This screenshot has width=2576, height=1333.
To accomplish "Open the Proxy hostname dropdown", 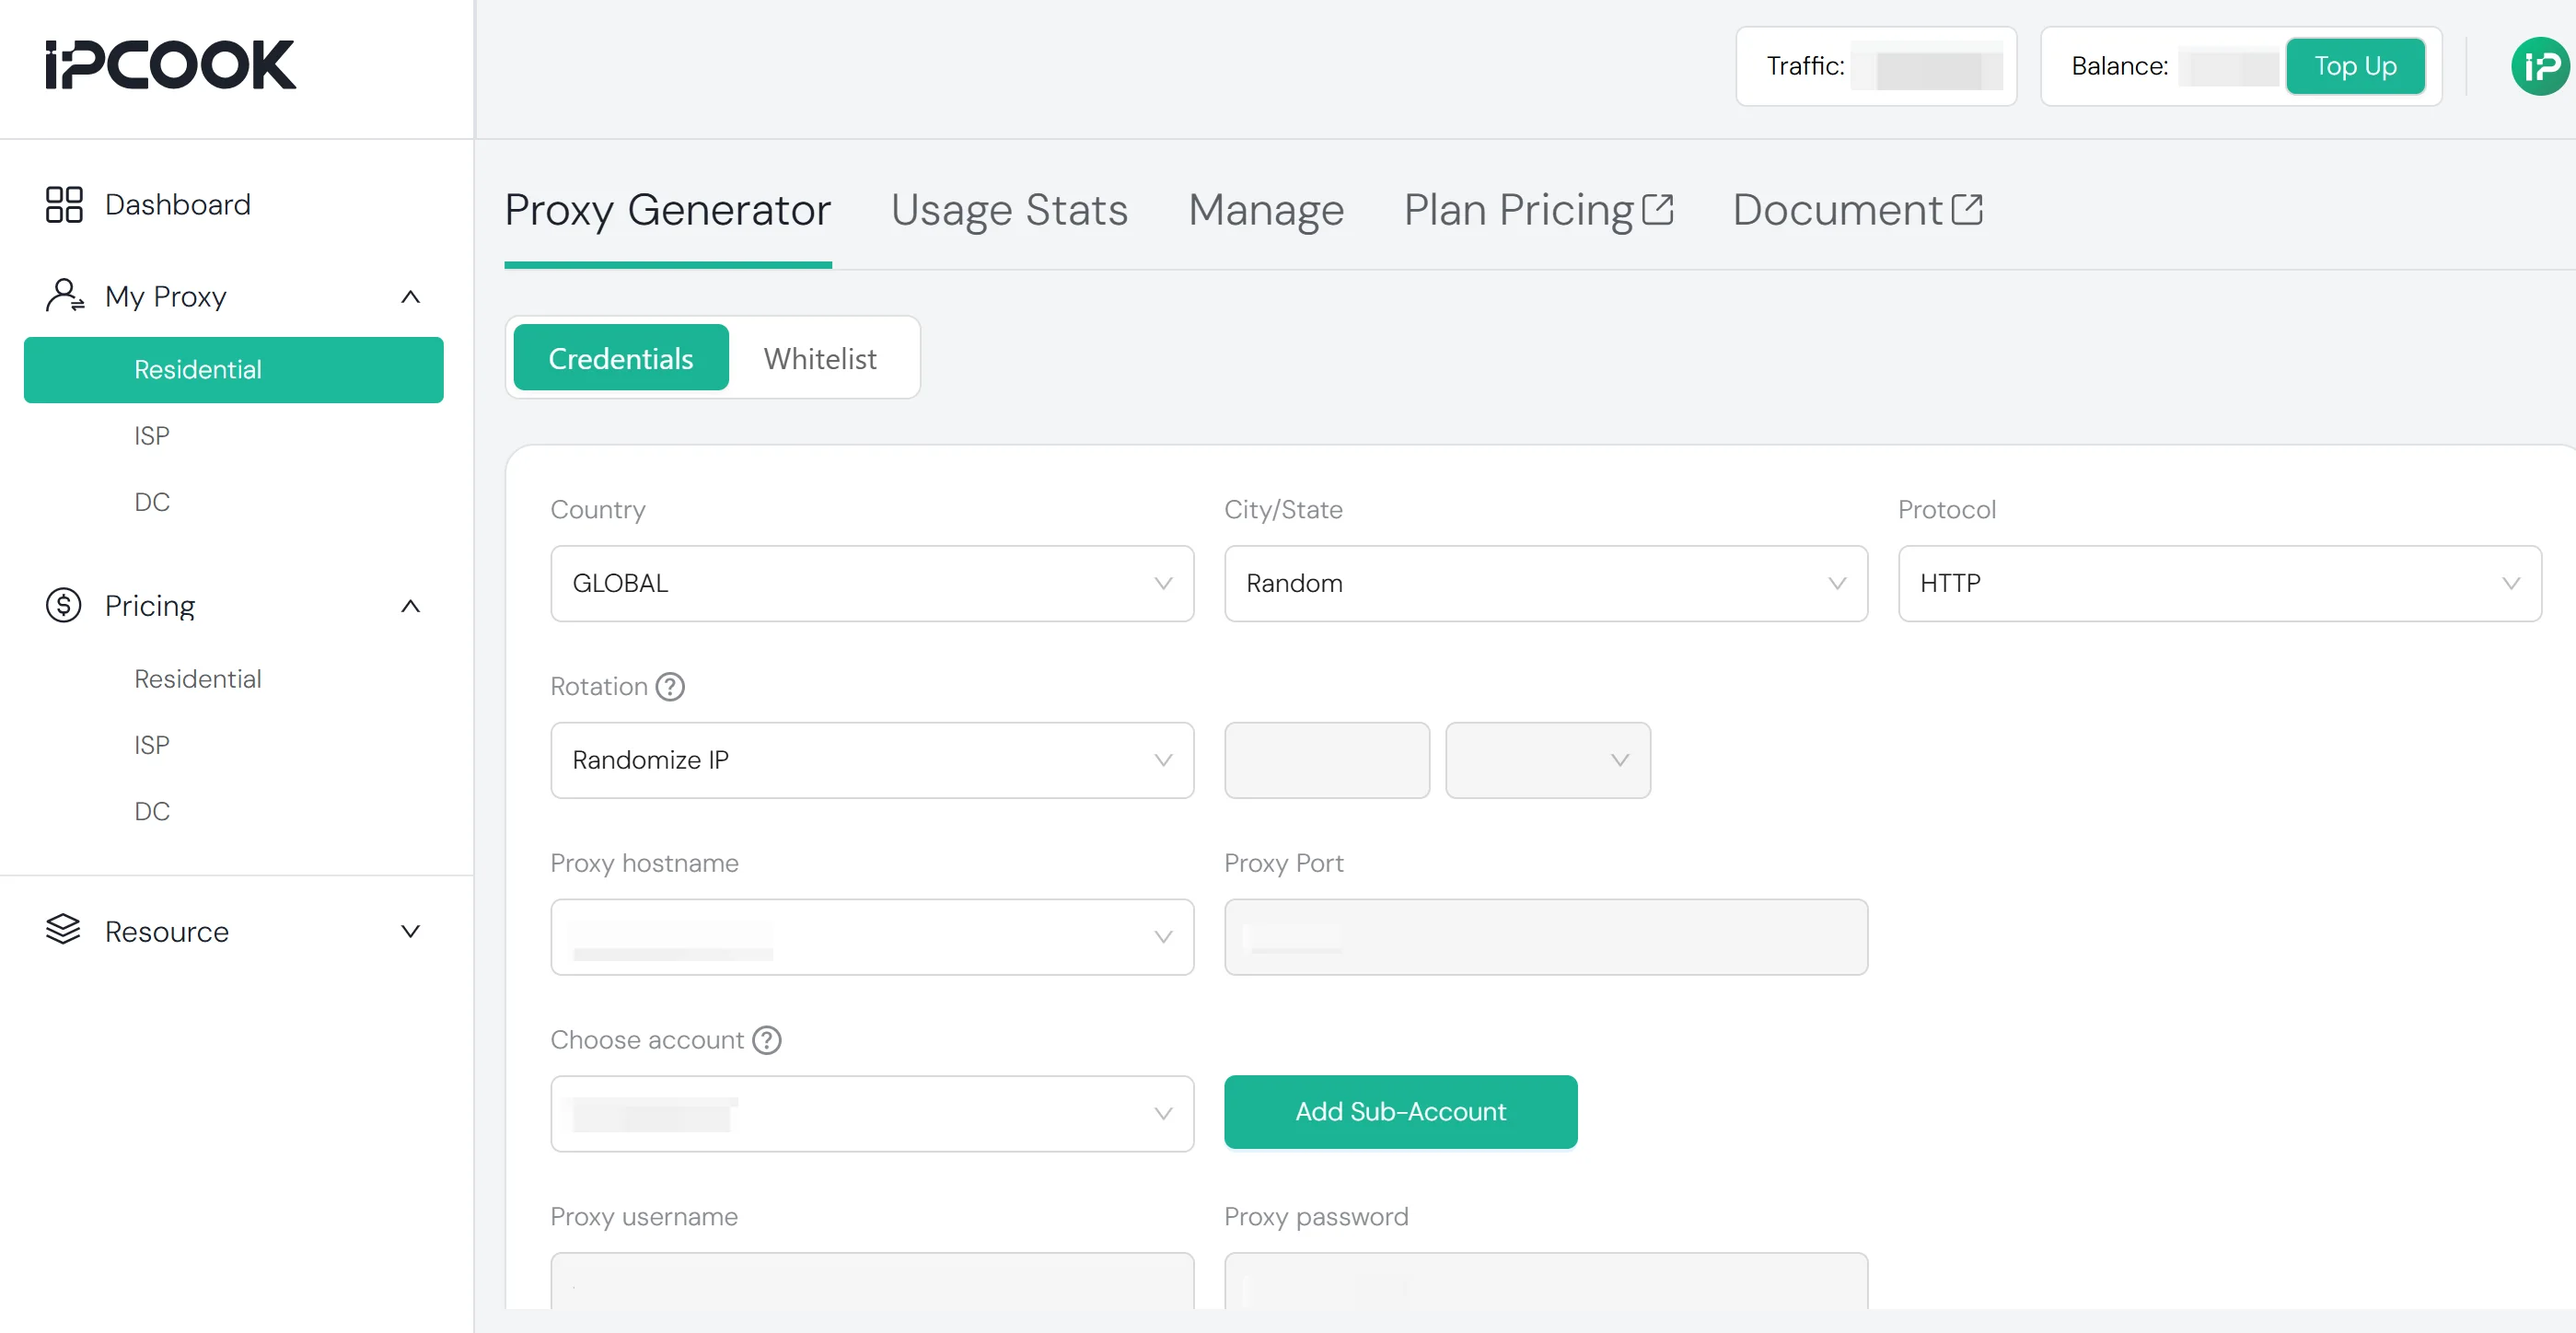I will coord(872,937).
